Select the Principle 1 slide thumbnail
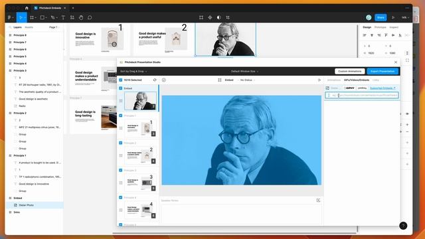The height and width of the screenshot is (239, 425). tap(140, 128)
